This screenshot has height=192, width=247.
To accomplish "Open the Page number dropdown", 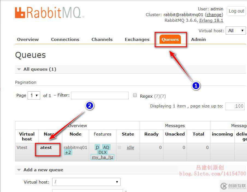I will pos(34,95).
